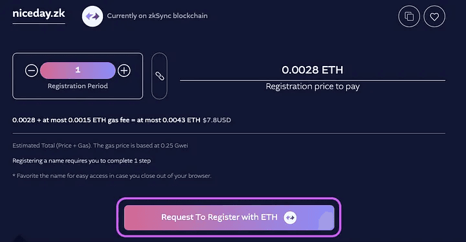Click the niceday.zk domain name
Image resolution: width=466 pixels, height=242 pixels.
pos(39,14)
